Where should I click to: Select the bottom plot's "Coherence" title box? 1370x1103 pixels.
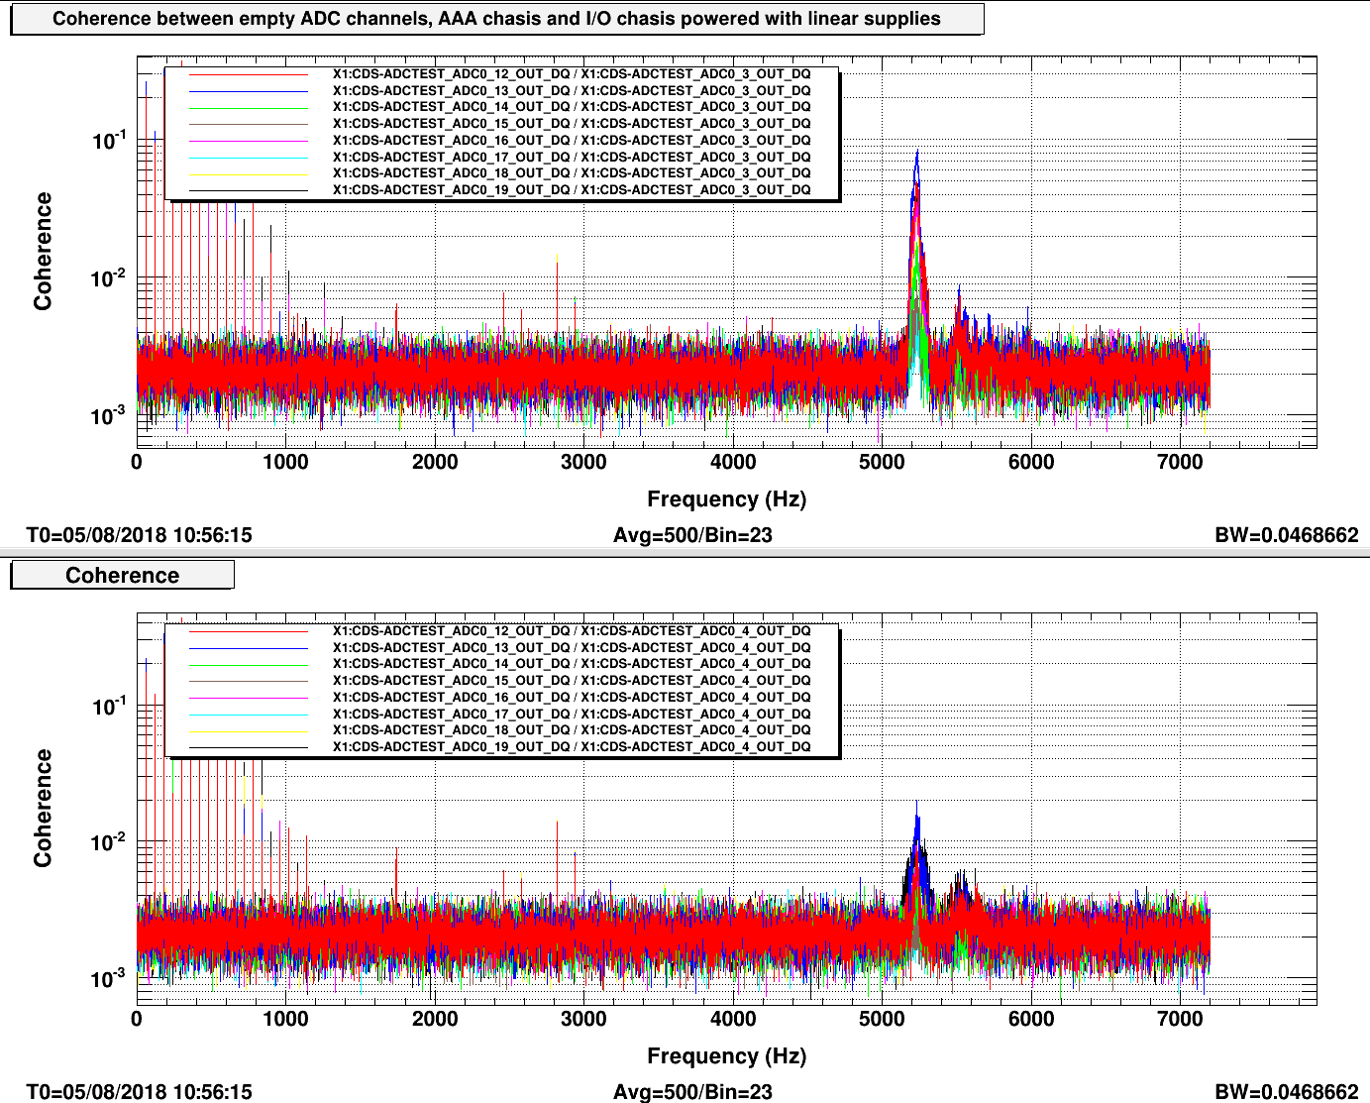122,576
